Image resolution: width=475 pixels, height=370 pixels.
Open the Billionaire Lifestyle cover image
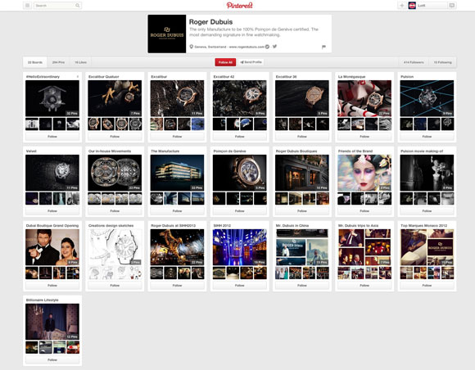(x=52, y=322)
